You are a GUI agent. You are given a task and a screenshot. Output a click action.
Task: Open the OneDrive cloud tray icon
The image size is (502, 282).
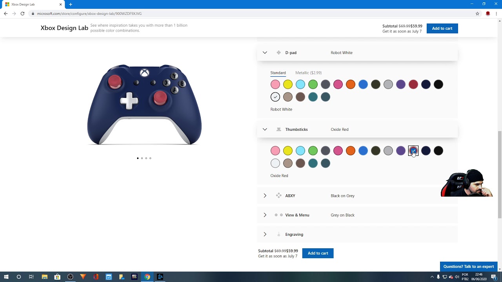[x=451, y=277]
